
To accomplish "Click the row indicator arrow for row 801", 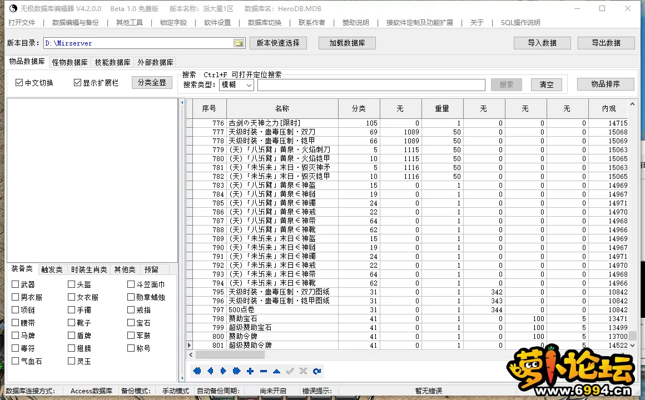I will pos(189,346).
